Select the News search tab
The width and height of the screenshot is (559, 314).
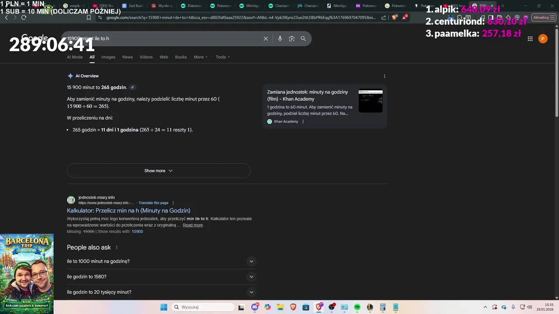128,57
